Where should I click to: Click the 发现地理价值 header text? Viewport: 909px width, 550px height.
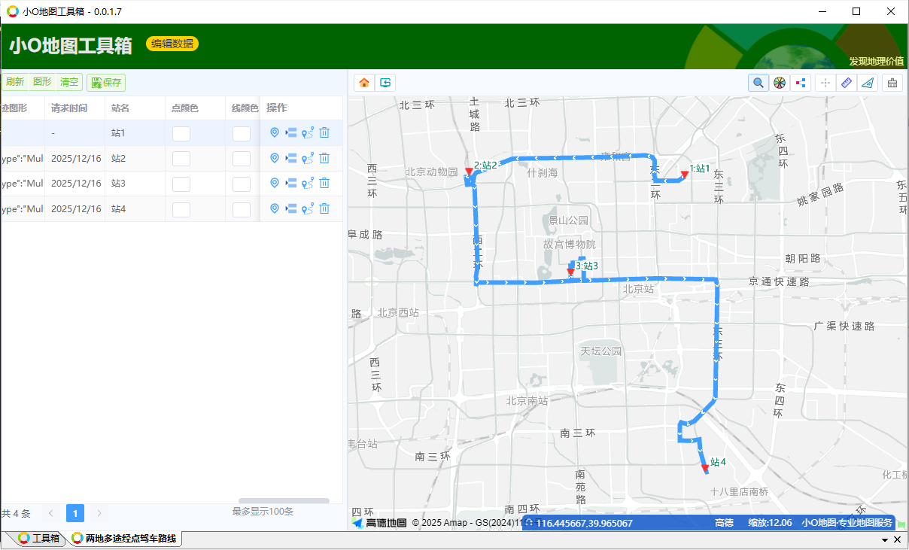coord(876,61)
